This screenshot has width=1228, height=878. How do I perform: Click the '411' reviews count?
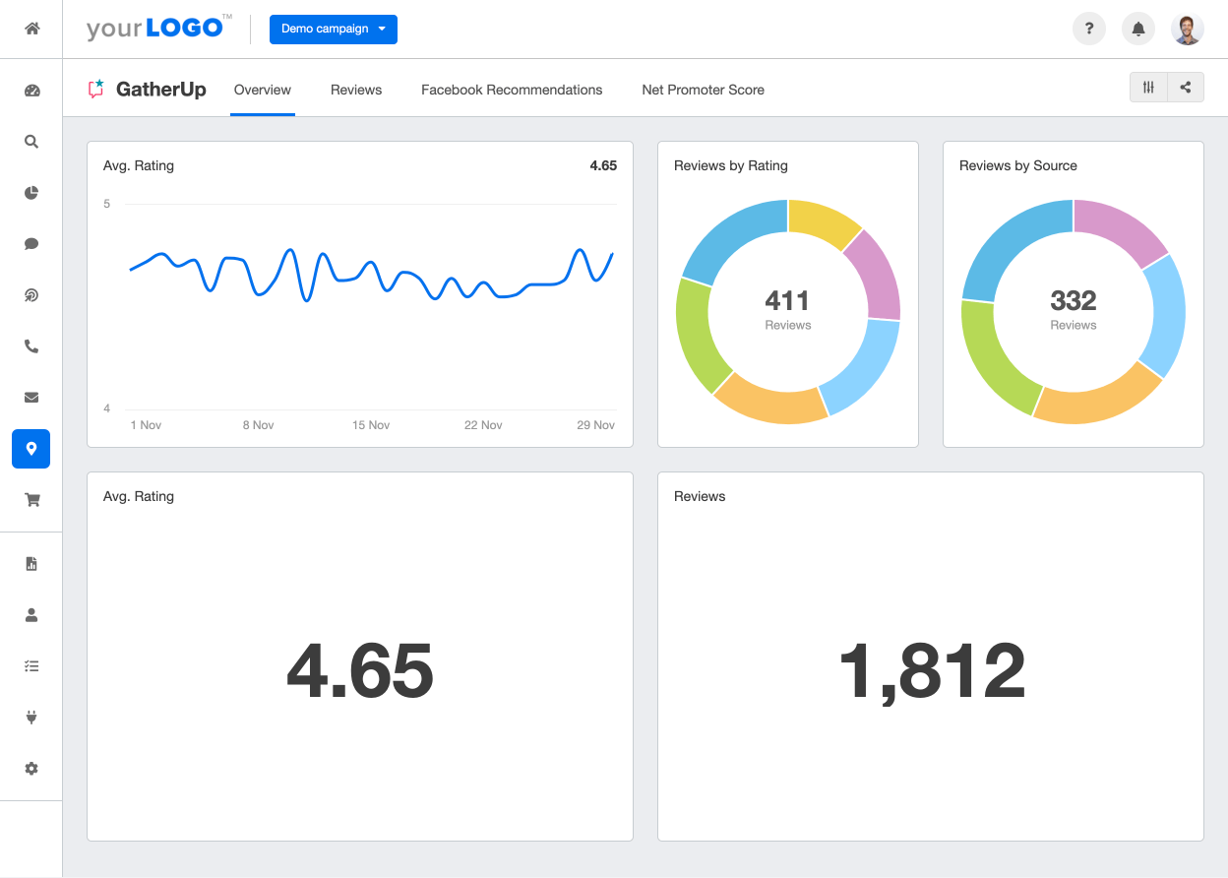[x=787, y=300]
